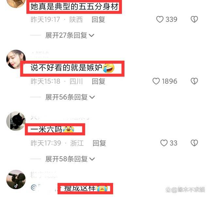Click the crying emoji after 瘦成这样

102,189
